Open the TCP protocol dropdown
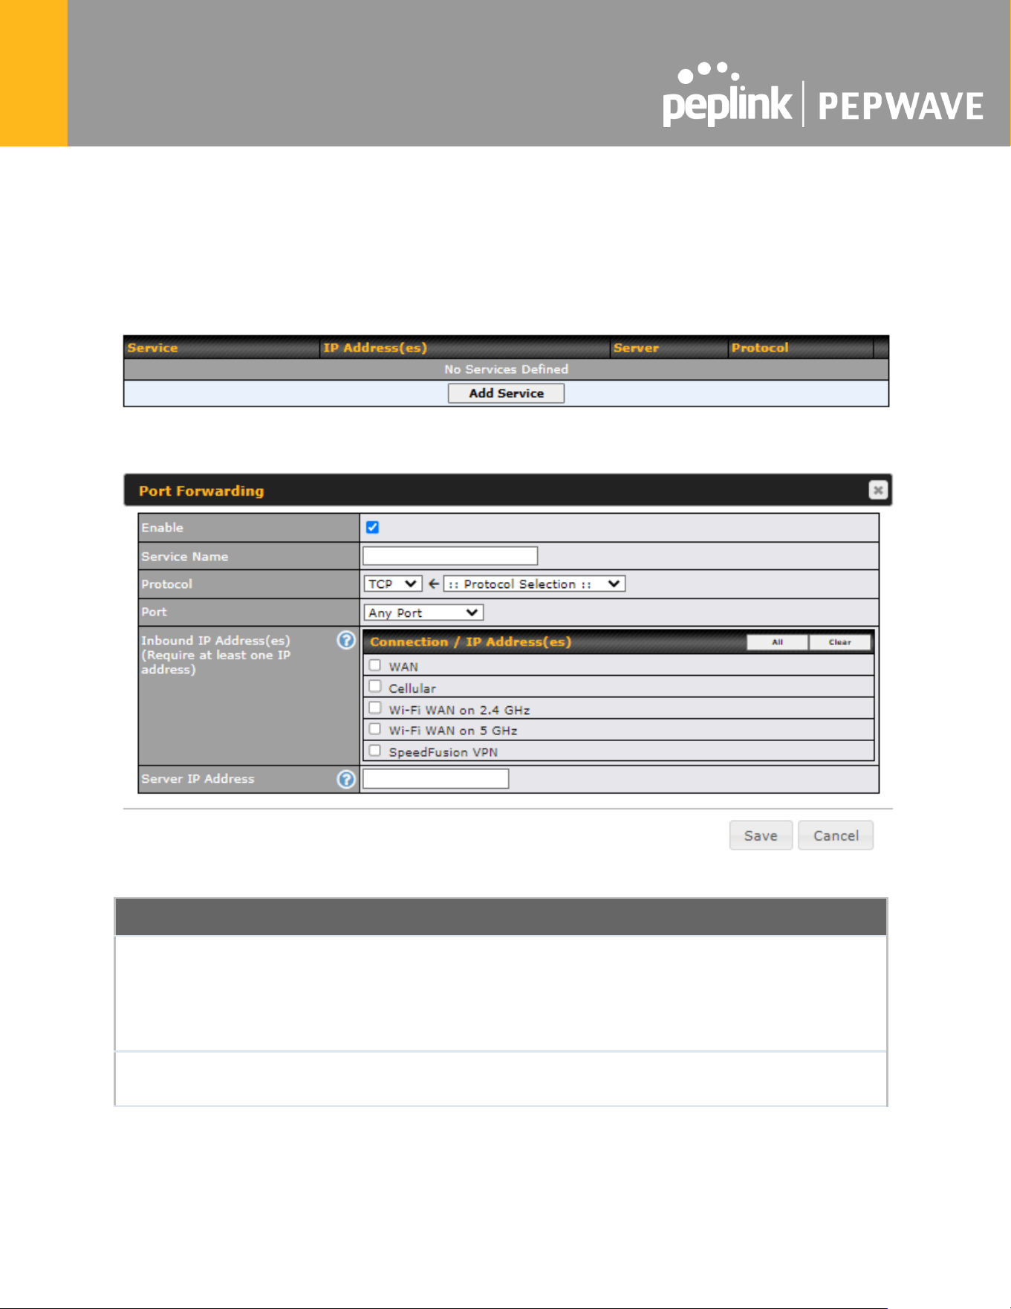 click(393, 584)
